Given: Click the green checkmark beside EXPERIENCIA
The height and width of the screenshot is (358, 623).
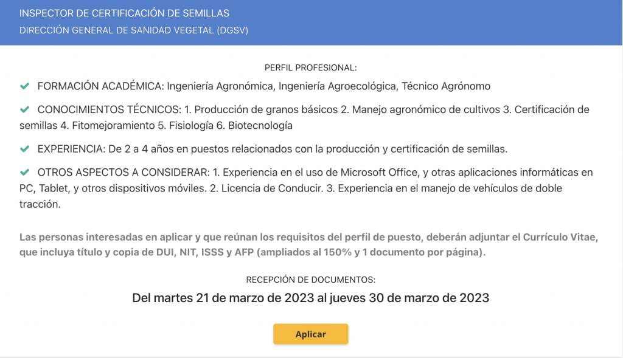Looking at the screenshot, I should (x=24, y=149).
